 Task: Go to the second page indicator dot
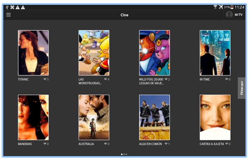pos(124,154)
